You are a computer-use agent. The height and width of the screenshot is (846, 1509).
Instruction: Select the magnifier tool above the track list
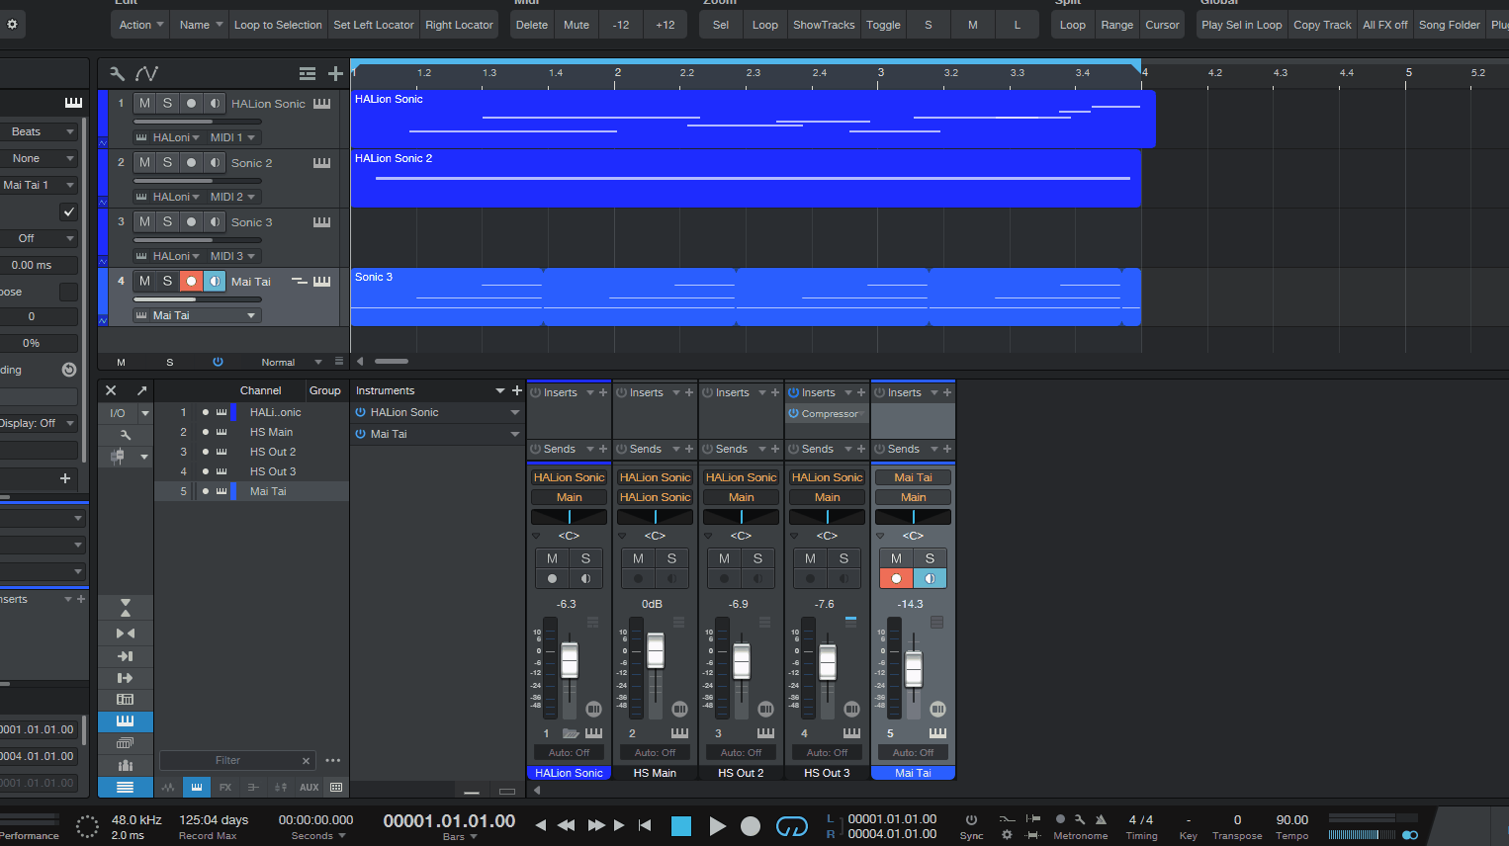pyautogui.click(x=116, y=72)
